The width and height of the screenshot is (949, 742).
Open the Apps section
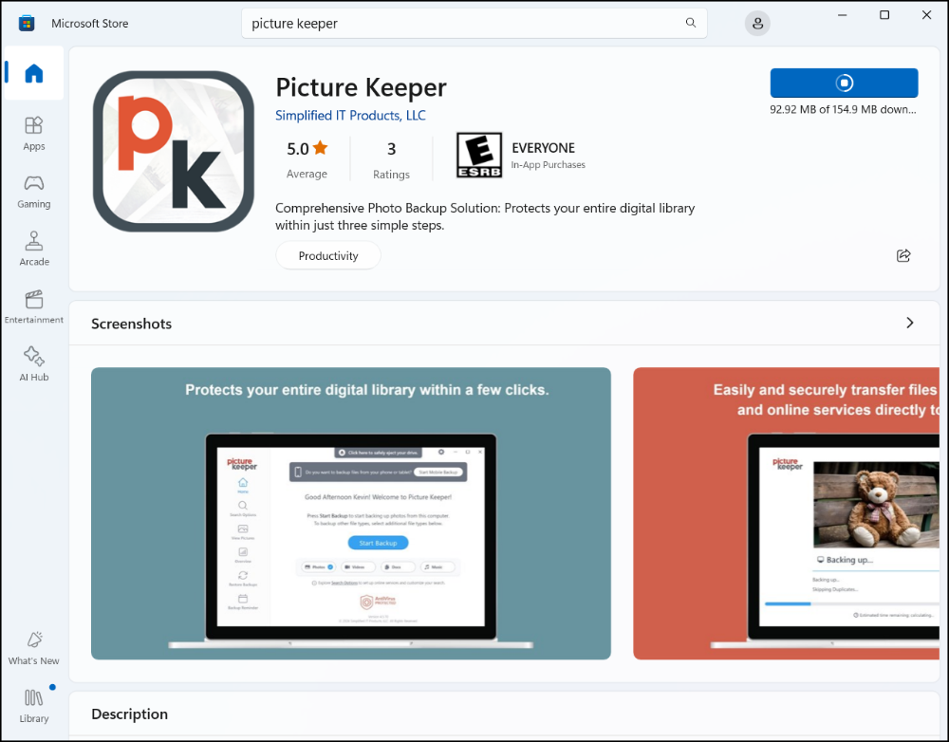click(34, 133)
